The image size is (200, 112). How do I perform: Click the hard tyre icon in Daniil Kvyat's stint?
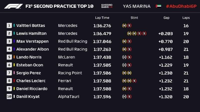(124, 97)
